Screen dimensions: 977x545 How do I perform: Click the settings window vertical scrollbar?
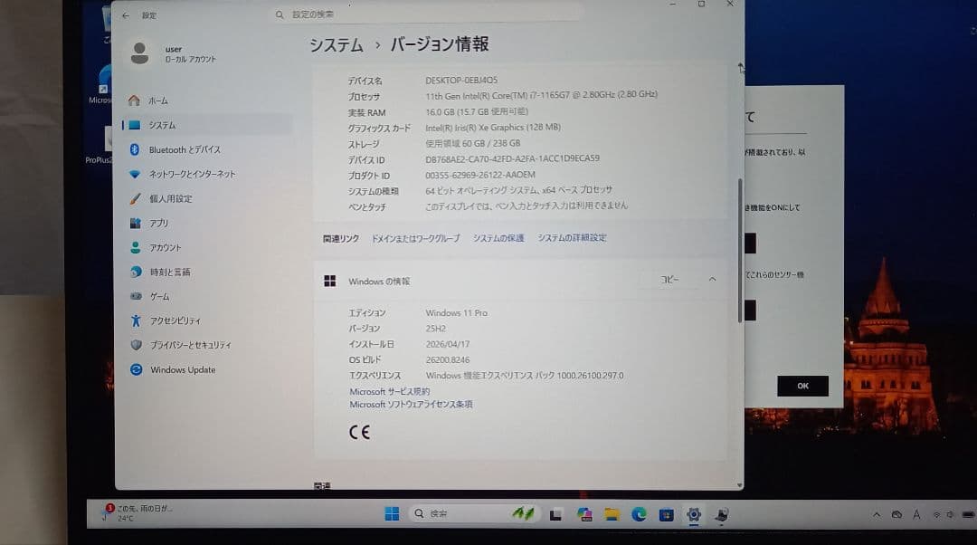click(740, 250)
